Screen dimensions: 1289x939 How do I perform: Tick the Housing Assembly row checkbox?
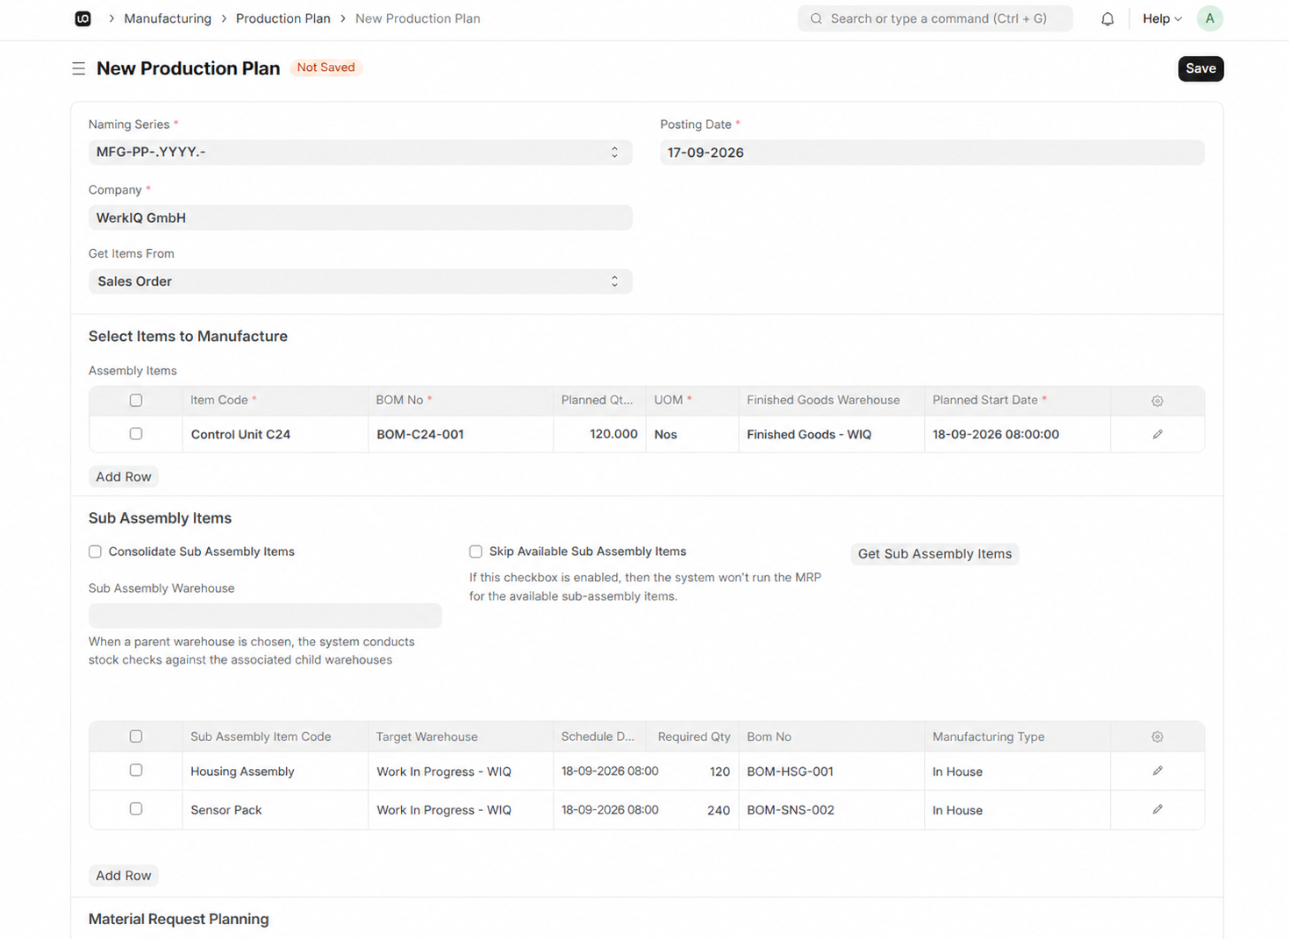(x=136, y=770)
